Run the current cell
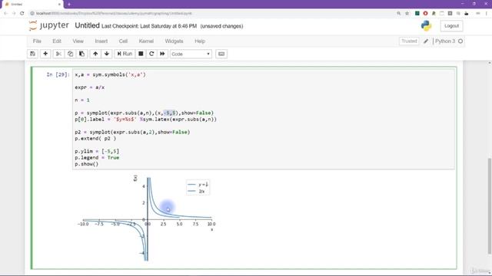The width and height of the screenshot is (492, 276). coord(125,54)
